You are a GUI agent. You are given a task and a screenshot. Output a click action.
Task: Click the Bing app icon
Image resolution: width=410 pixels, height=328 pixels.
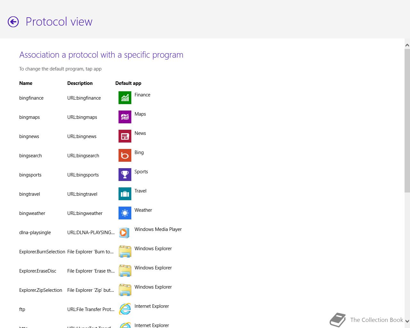(125, 155)
